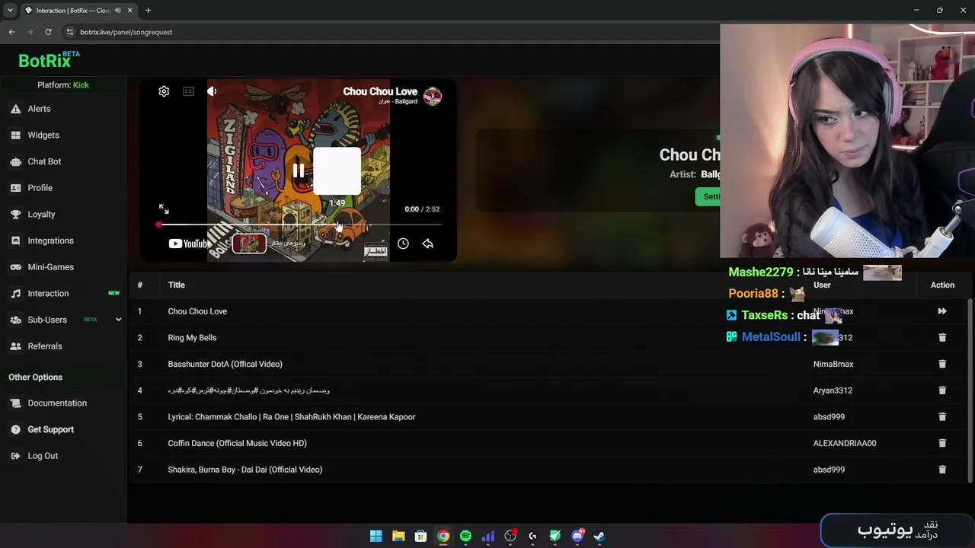The height and width of the screenshot is (548, 975).
Task: Open Steam from the taskbar
Action: click(x=599, y=536)
